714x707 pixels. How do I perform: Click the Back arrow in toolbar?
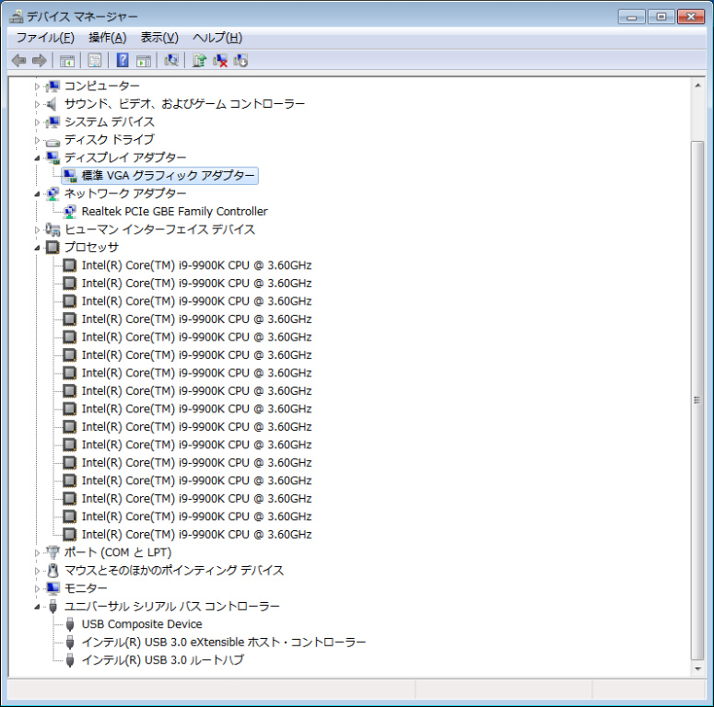(18, 60)
